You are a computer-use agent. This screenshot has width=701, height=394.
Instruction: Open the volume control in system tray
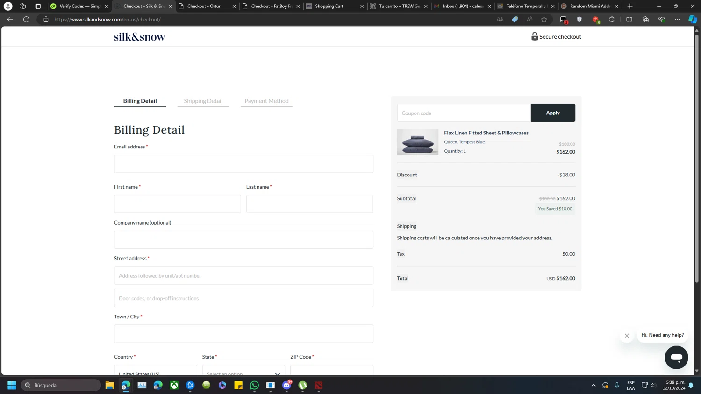pos(653,385)
